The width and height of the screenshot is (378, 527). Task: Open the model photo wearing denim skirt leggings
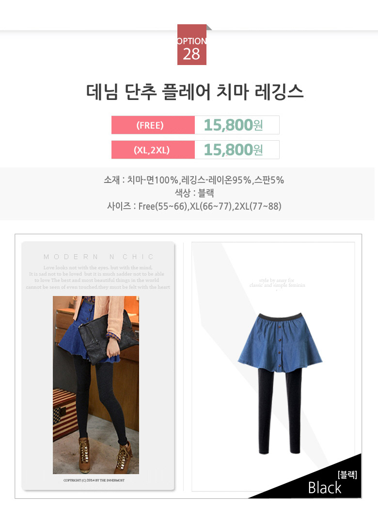[x=95, y=385]
